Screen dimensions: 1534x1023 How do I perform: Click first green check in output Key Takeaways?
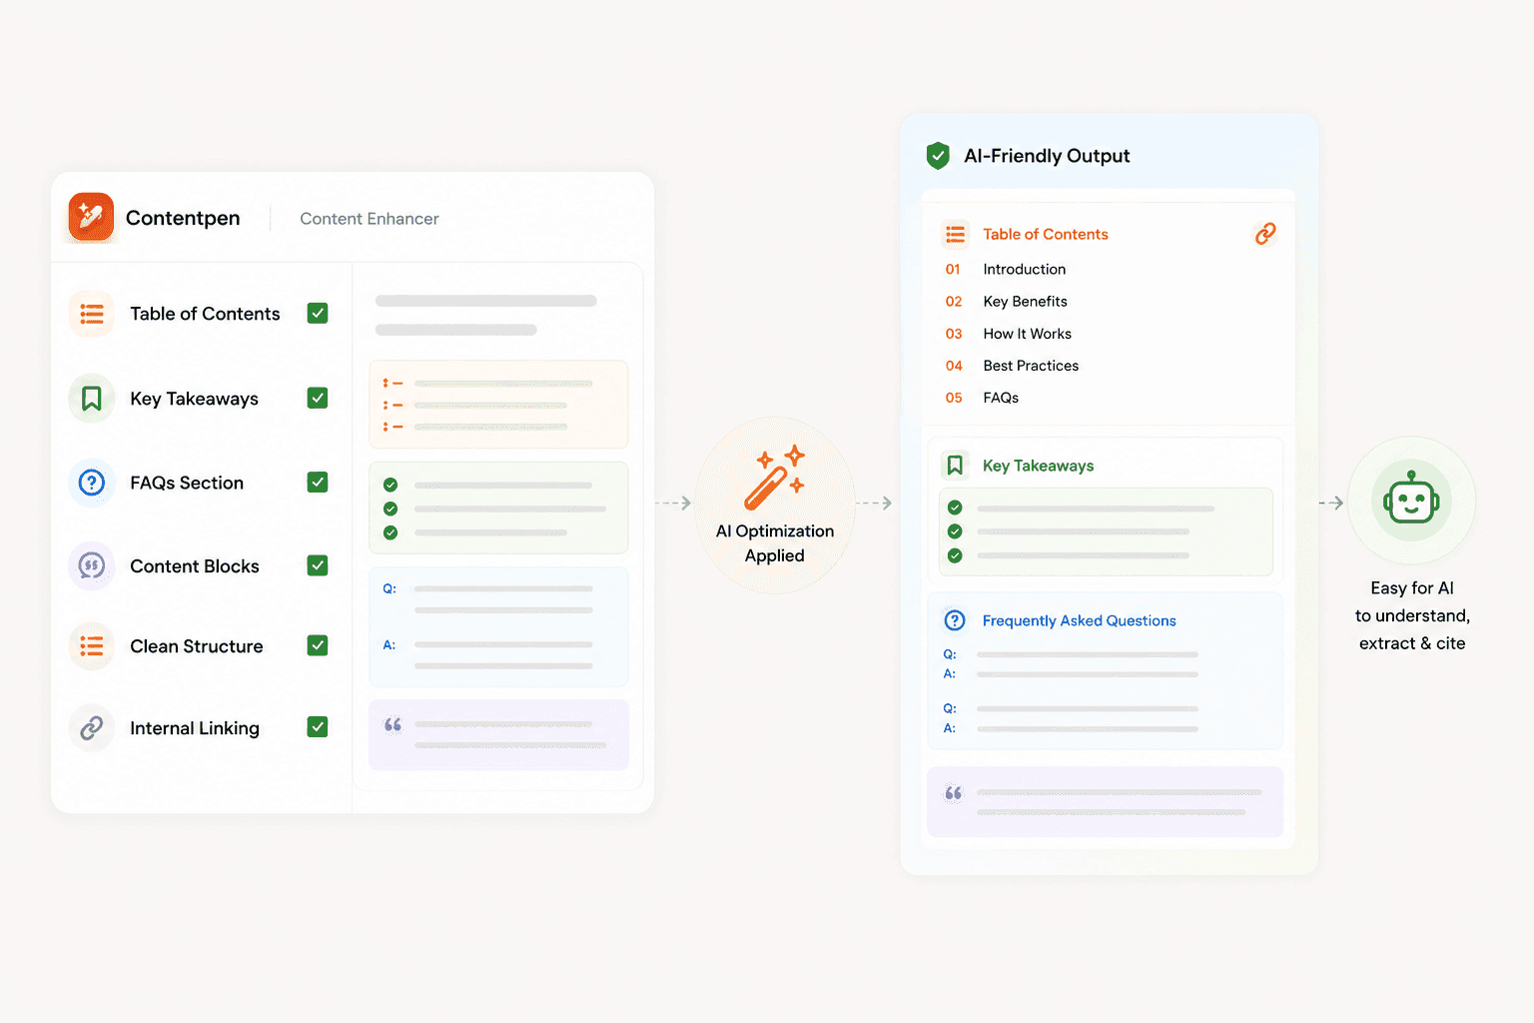pyautogui.click(x=955, y=508)
